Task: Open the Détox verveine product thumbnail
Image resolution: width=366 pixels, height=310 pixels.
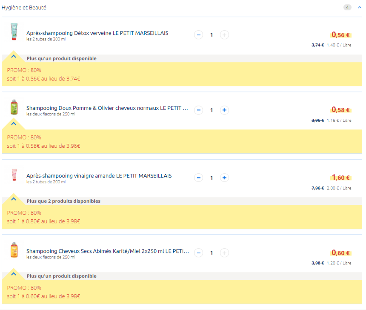Action: click(x=14, y=32)
